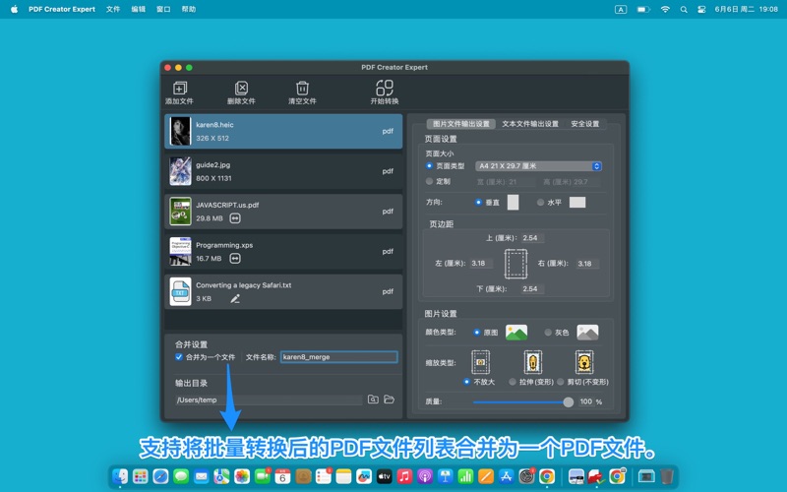The height and width of the screenshot is (492, 787).
Task: Click the 清空文件 (clear files) trash icon
Action: click(302, 89)
